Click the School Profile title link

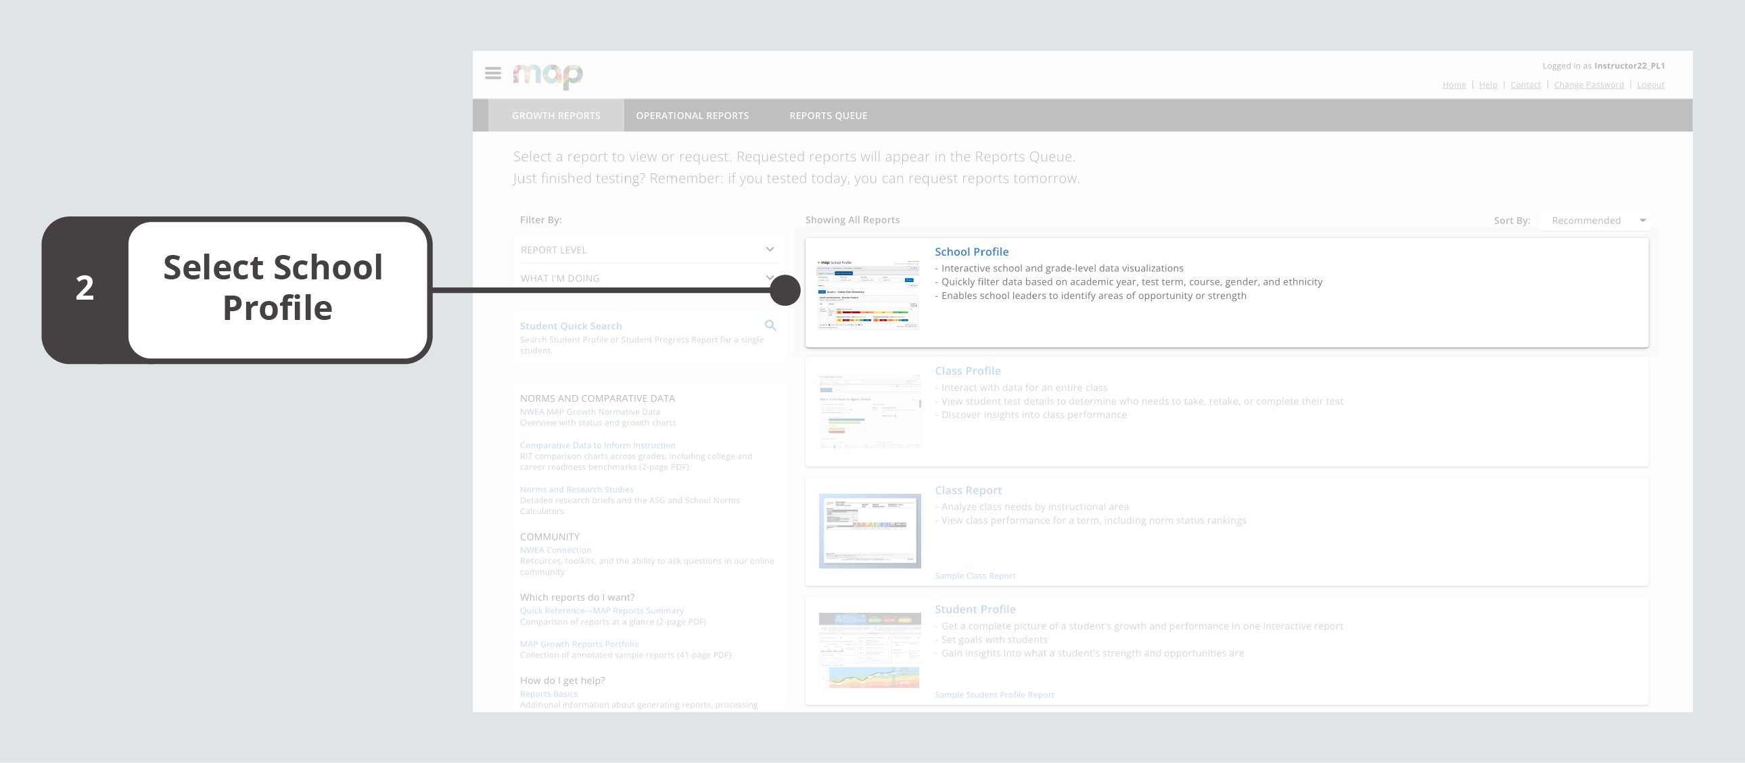pyautogui.click(x=971, y=252)
